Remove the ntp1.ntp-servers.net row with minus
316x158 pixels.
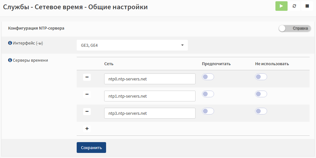[87, 94]
